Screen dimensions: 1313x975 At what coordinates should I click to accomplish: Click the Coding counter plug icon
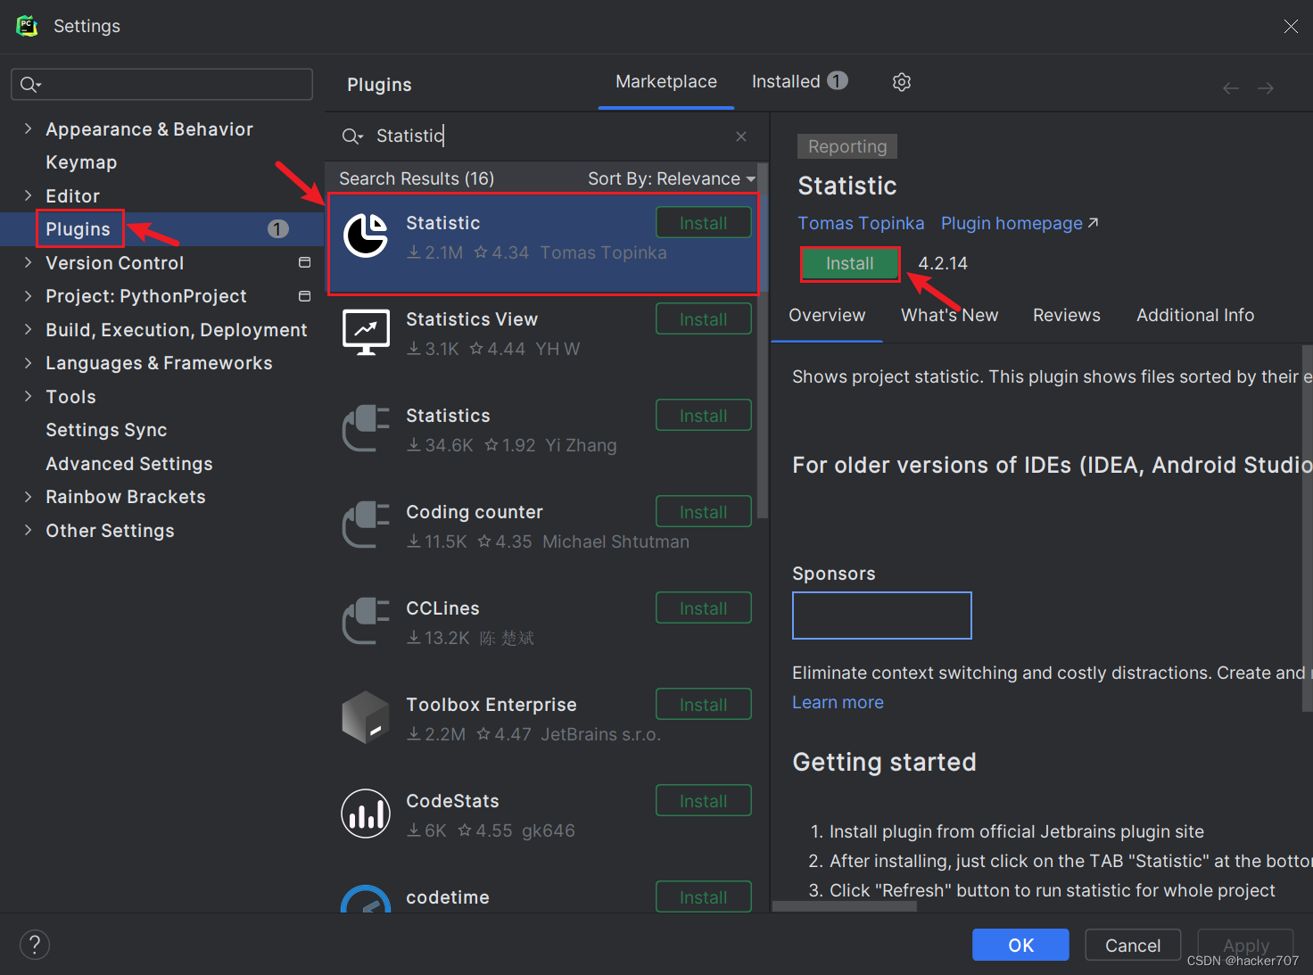(x=366, y=525)
